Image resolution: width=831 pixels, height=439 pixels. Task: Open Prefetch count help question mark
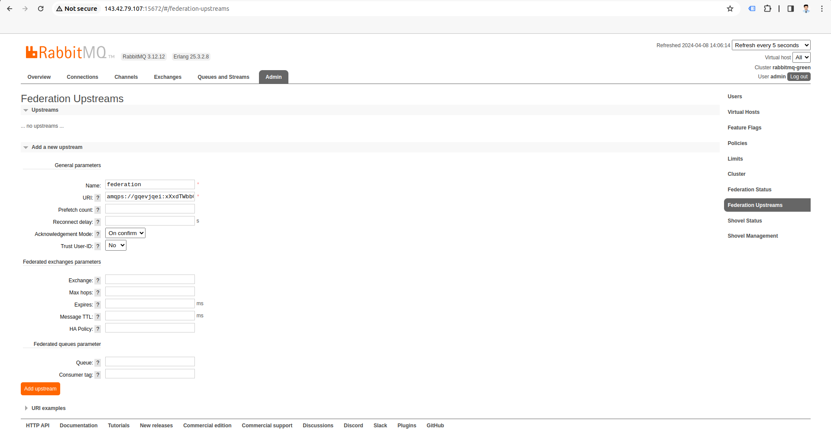tap(98, 210)
